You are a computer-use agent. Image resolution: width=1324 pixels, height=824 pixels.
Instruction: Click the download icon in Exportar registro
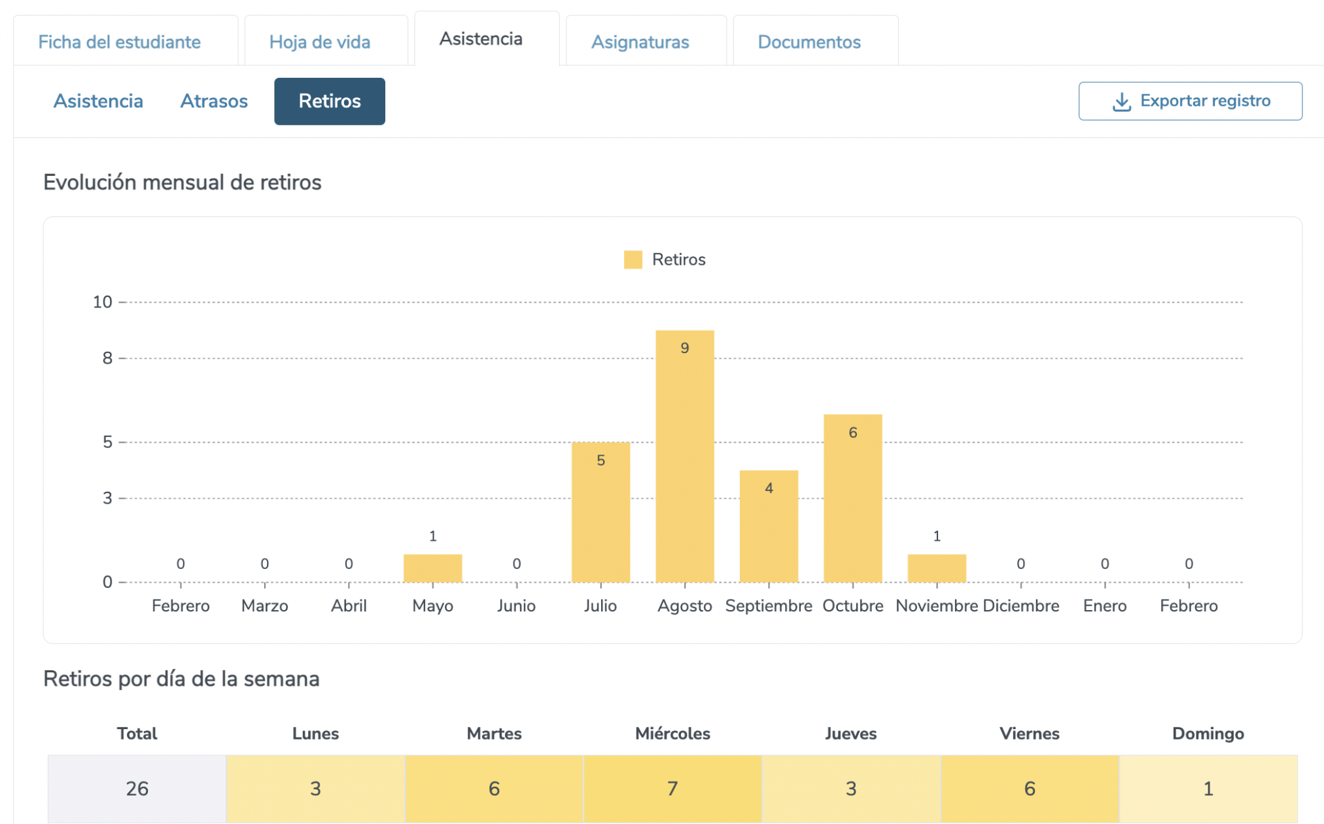1121,101
